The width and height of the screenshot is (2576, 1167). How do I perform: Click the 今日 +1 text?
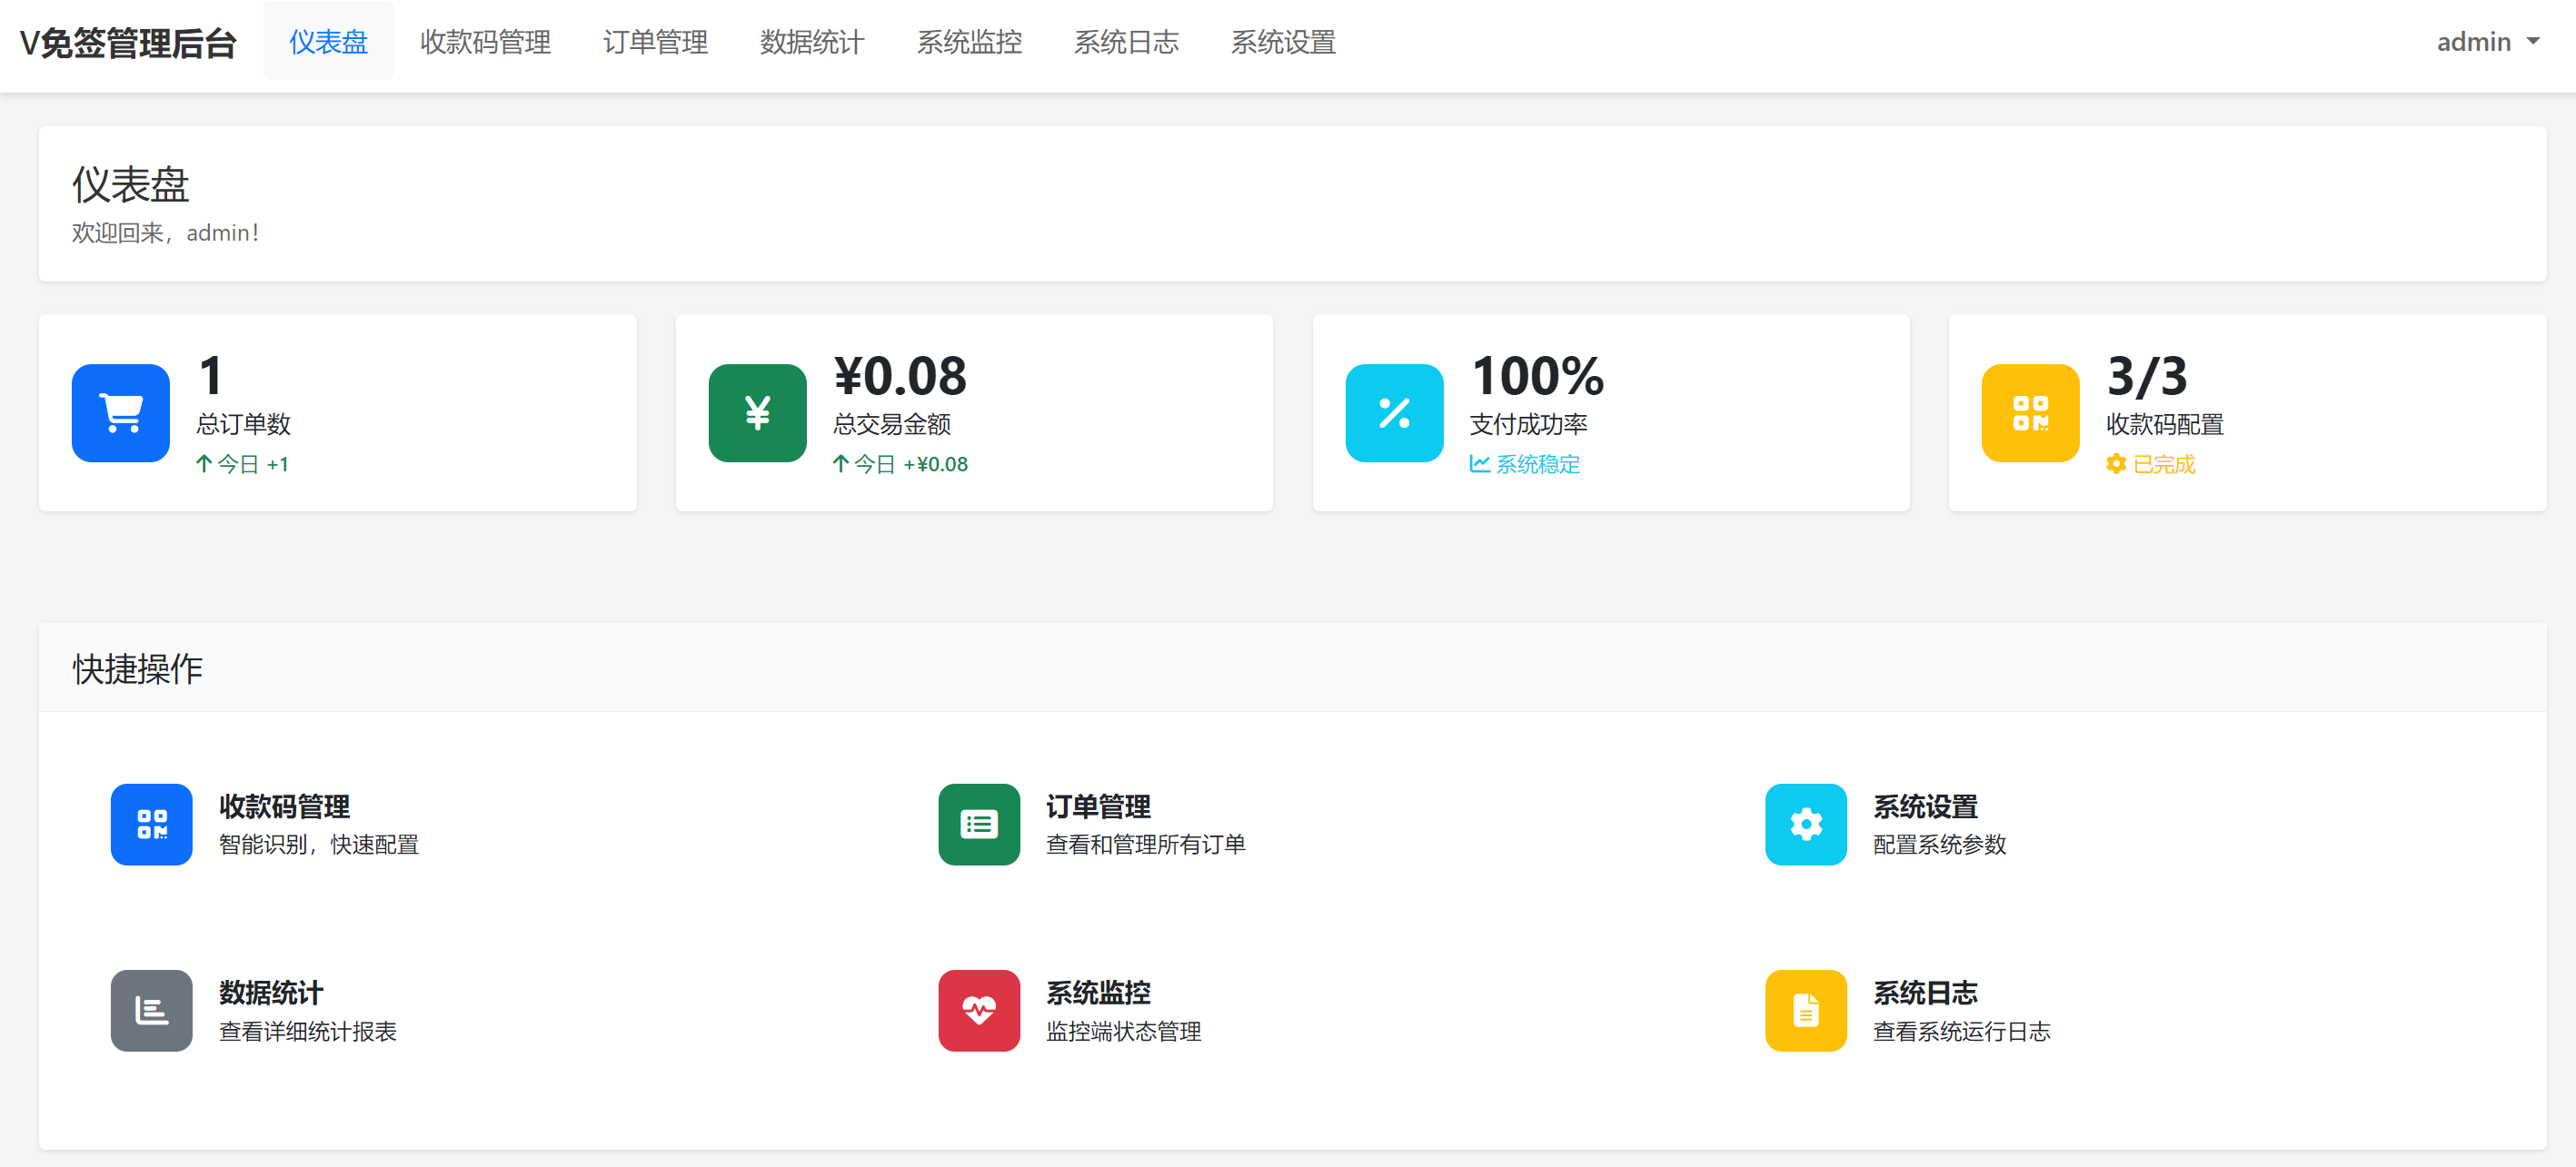click(x=253, y=463)
